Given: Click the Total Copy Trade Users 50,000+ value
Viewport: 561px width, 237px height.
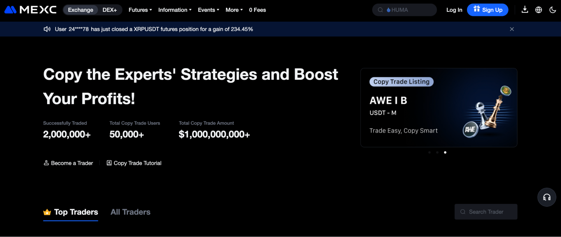Looking at the screenshot, I should click(x=127, y=135).
